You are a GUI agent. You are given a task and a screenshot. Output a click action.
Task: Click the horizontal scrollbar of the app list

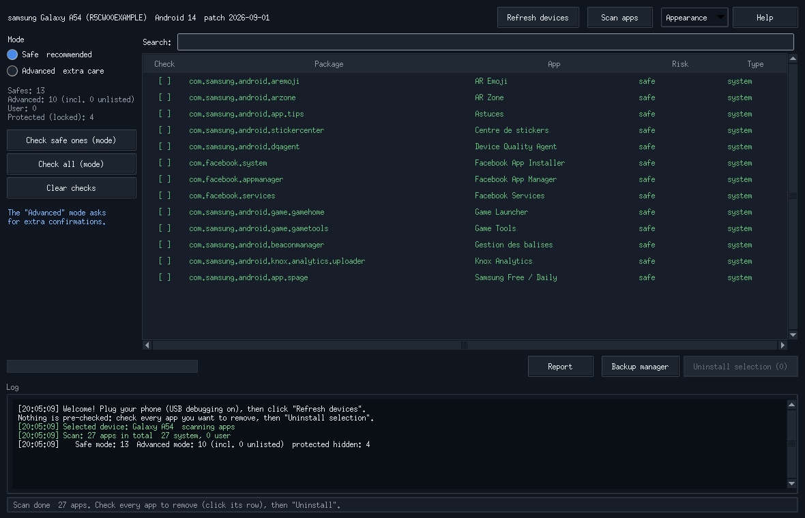click(x=465, y=345)
